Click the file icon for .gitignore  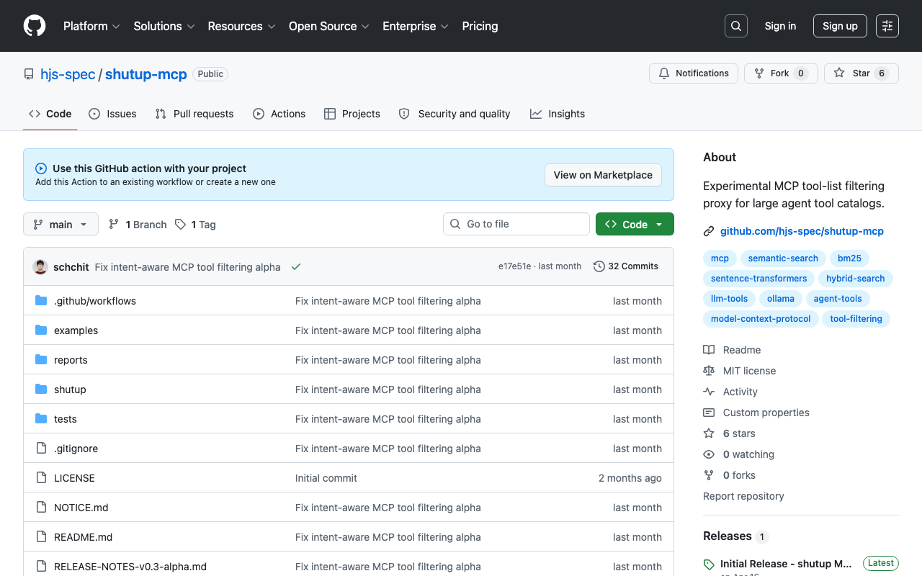[x=41, y=449]
